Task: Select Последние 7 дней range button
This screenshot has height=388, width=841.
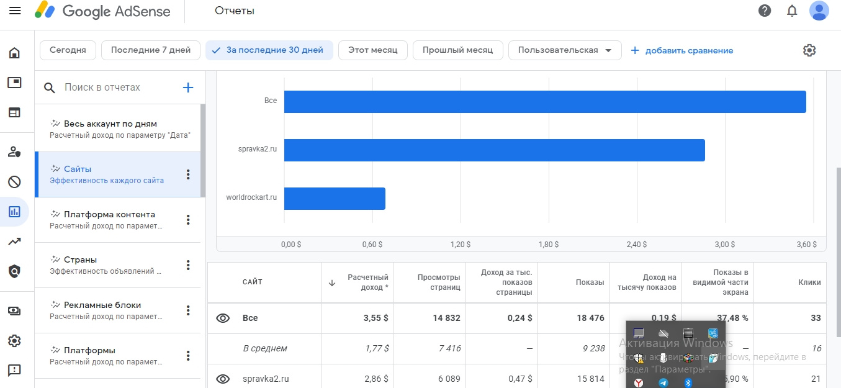Action: pos(151,50)
